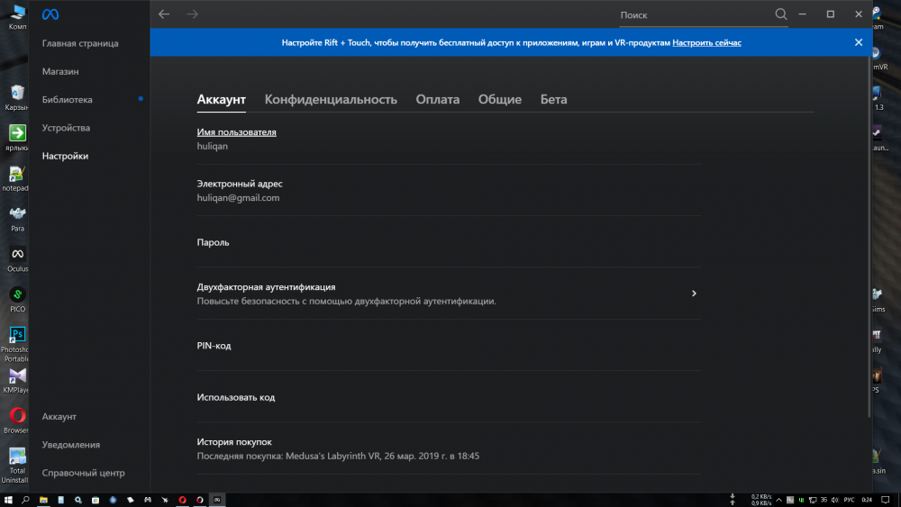Go forward with the right arrow
Viewport: 901px width, 507px height.
[x=193, y=14]
